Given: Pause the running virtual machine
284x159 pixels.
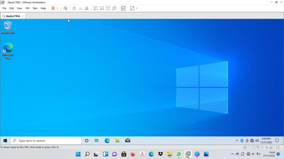Looking at the screenshot, I should [x=53, y=8].
